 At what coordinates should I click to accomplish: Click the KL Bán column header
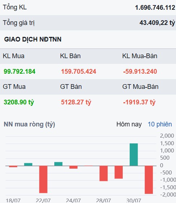coord(70,56)
